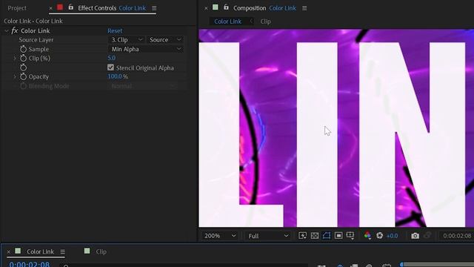Screen dimensions: 474x267
Task: Click the Clip (%) value 5.0
Action: coord(111,58)
